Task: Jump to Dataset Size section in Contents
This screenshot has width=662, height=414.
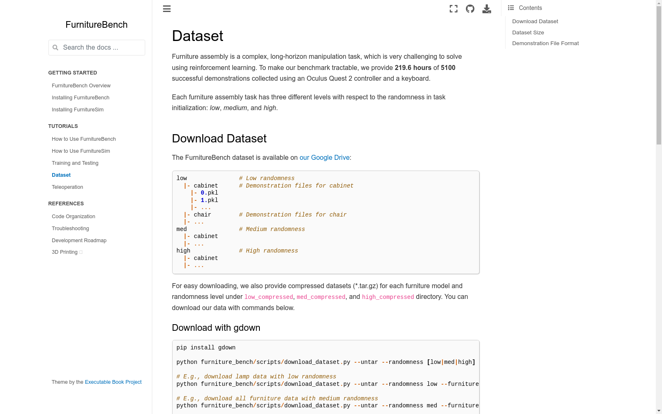Action: (x=528, y=33)
